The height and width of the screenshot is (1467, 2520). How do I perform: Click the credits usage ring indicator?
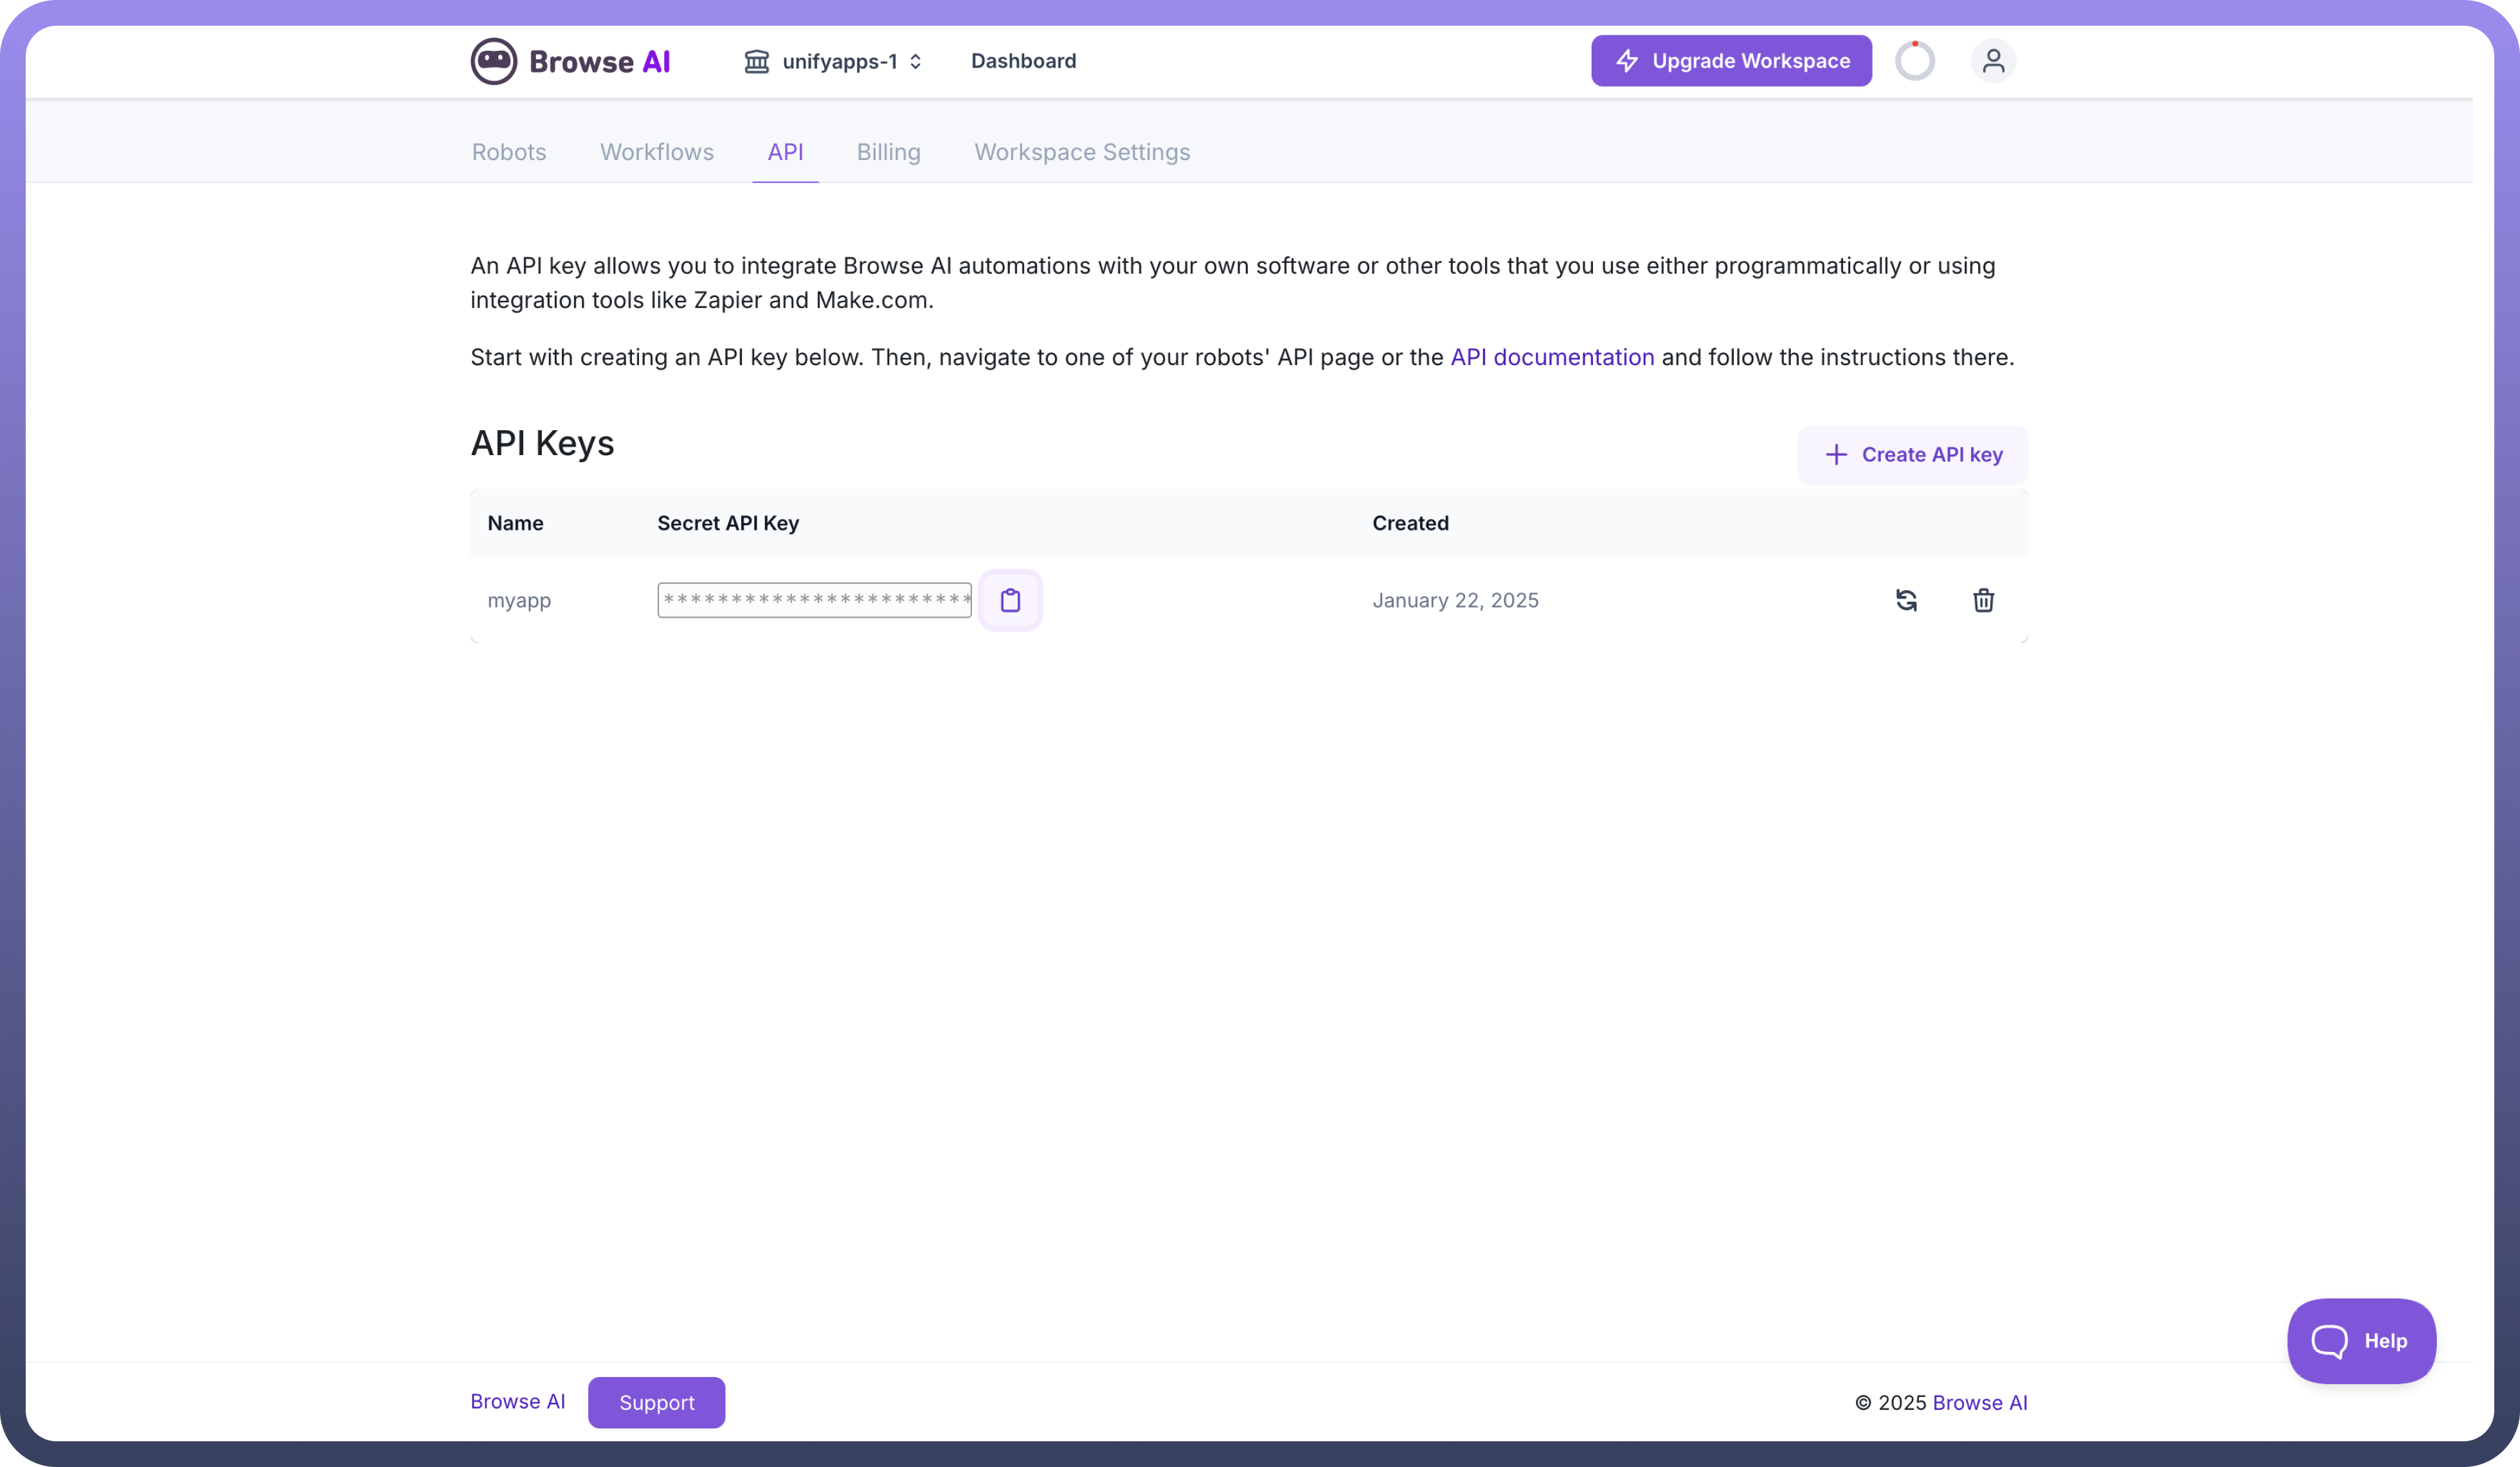click(1914, 61)
